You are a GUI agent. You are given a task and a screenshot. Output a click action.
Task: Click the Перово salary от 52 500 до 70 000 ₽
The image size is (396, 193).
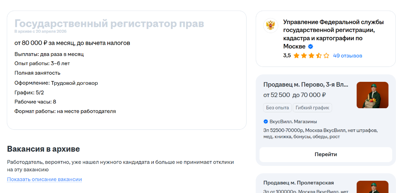[x=294, y=95]
